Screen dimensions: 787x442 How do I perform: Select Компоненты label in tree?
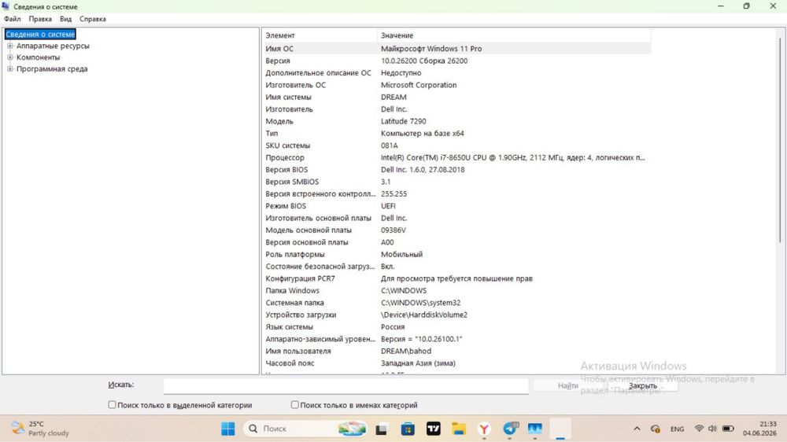(x=38, y=57)
